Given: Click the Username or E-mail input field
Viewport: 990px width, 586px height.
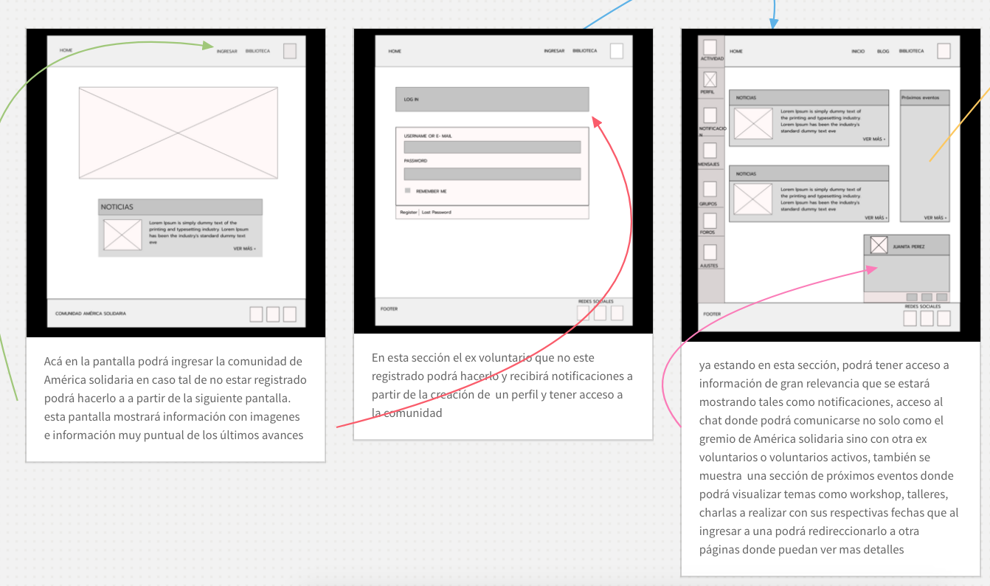Looking at the screenshot, I should pyautogui.click(x=492, y=148).
